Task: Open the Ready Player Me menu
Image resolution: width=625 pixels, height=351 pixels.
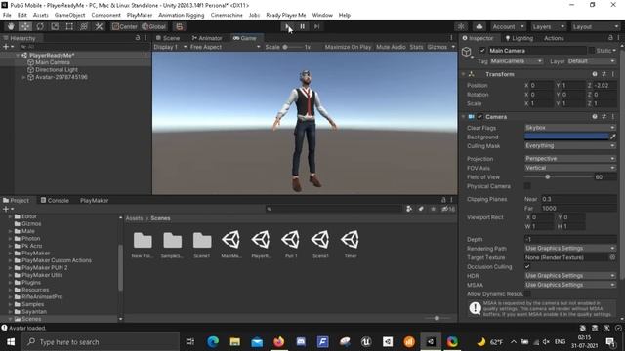Action: pyautogui.click(x=286, y=15)
